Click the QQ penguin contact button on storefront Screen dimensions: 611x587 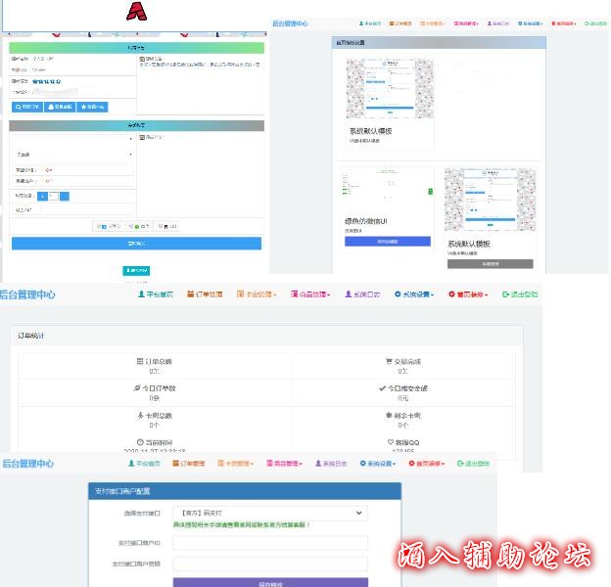pos(60,107)
